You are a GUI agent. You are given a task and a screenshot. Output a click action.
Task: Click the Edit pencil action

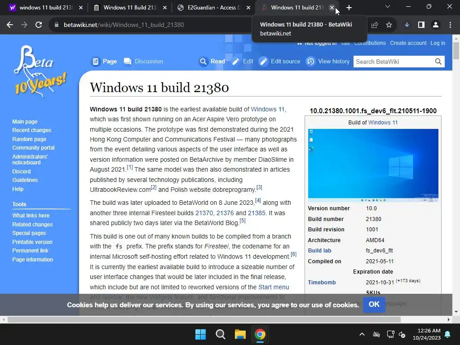[x=242, y=61]
